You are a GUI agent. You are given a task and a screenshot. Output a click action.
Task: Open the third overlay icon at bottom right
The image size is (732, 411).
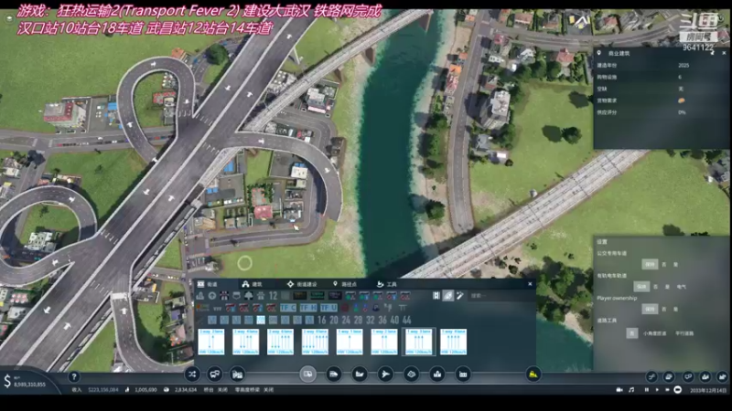pyautogui.click(x=688, y=376)
